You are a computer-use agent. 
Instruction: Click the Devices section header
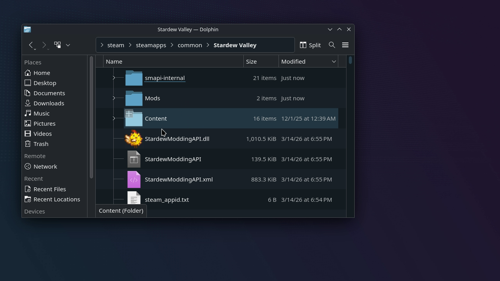35,212
